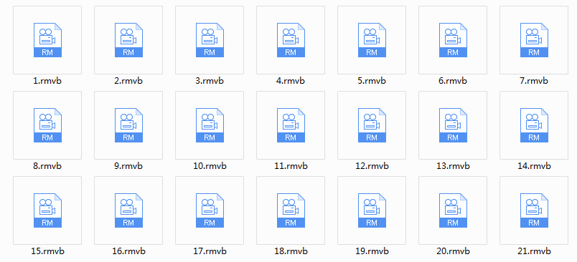Select the 14.rmvb video file icon
The image size is (577, 262).
click(534, 125)
